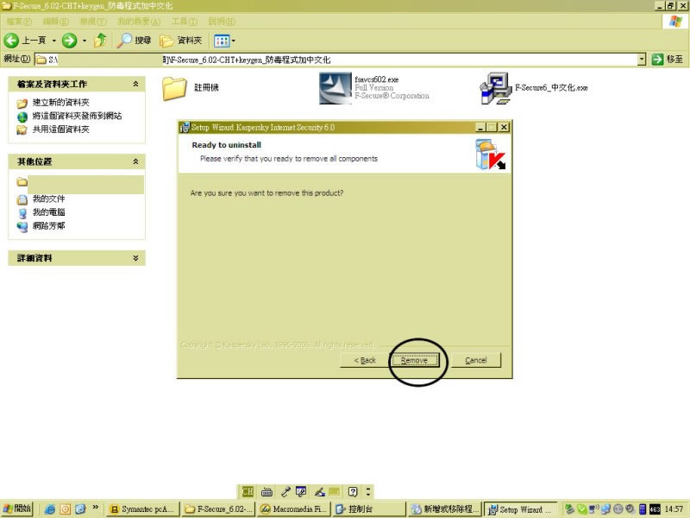
Task: Click the keyboard icon on language bar
Action: click(267, 491)
